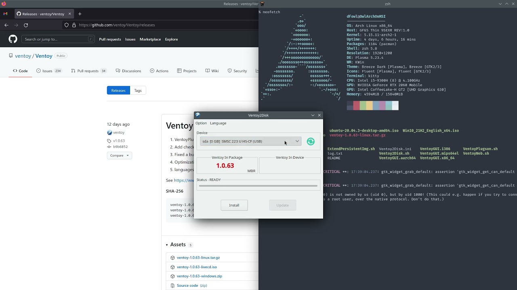
Task: Switch to the Security repository tab
Action: click(x=237, y=71)
